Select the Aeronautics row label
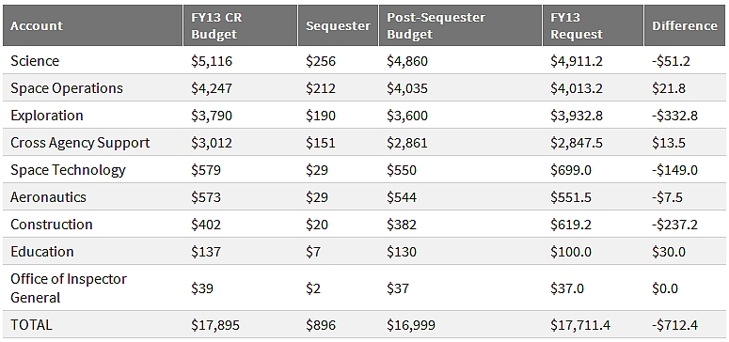 (48, 197)
